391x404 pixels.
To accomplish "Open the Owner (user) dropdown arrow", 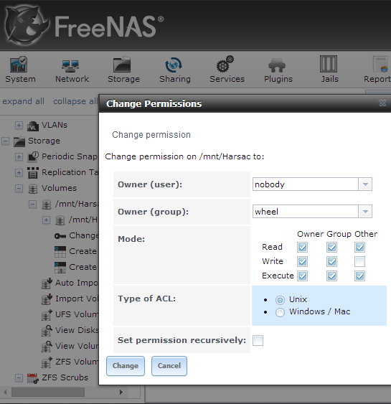I will point(365,184).
